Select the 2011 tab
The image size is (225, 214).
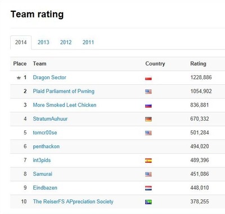tap(88, 42)
